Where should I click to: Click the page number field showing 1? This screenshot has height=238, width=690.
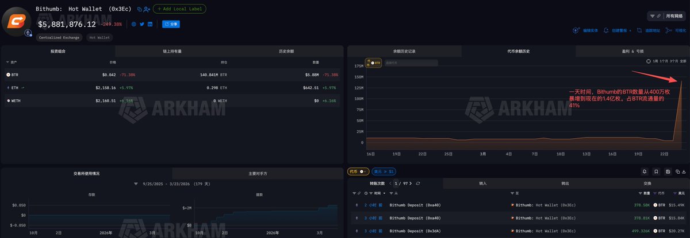[x=396, y=183]
